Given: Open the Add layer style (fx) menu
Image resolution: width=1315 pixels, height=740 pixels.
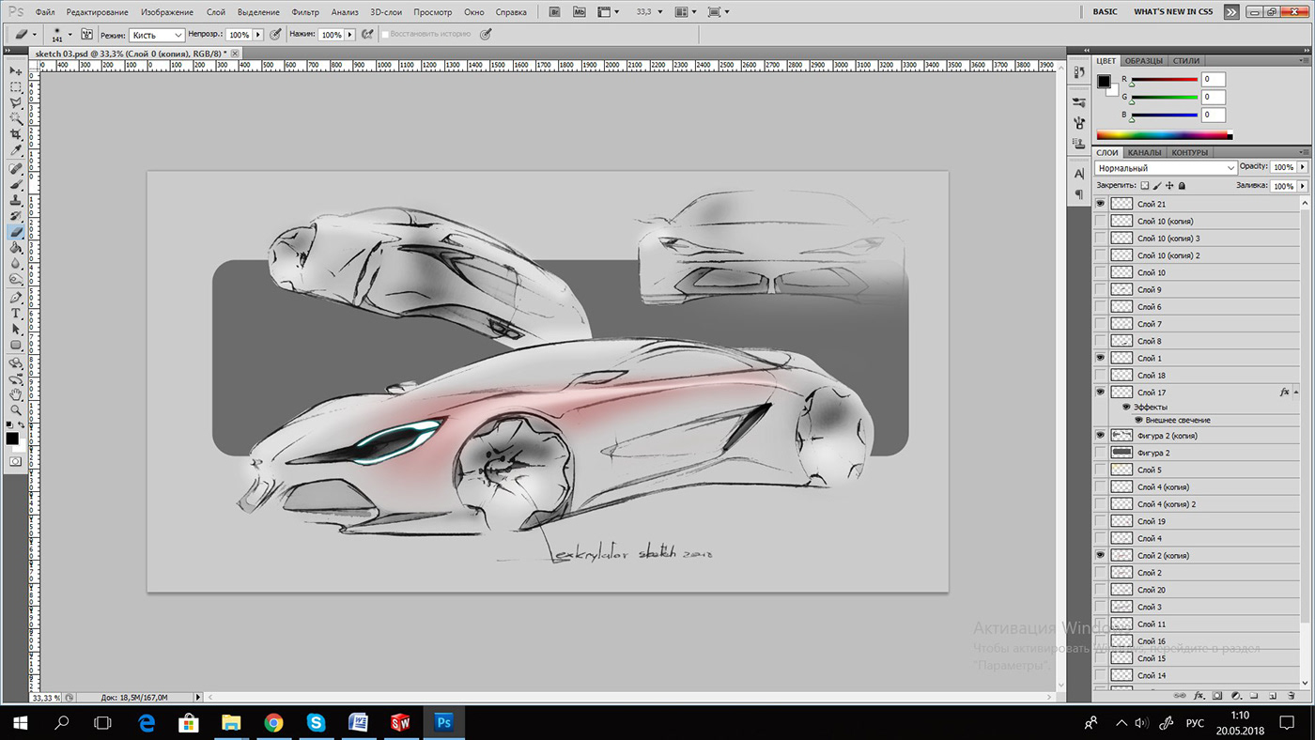Looking at the screenshot, I should click(x=1199, y=696).
